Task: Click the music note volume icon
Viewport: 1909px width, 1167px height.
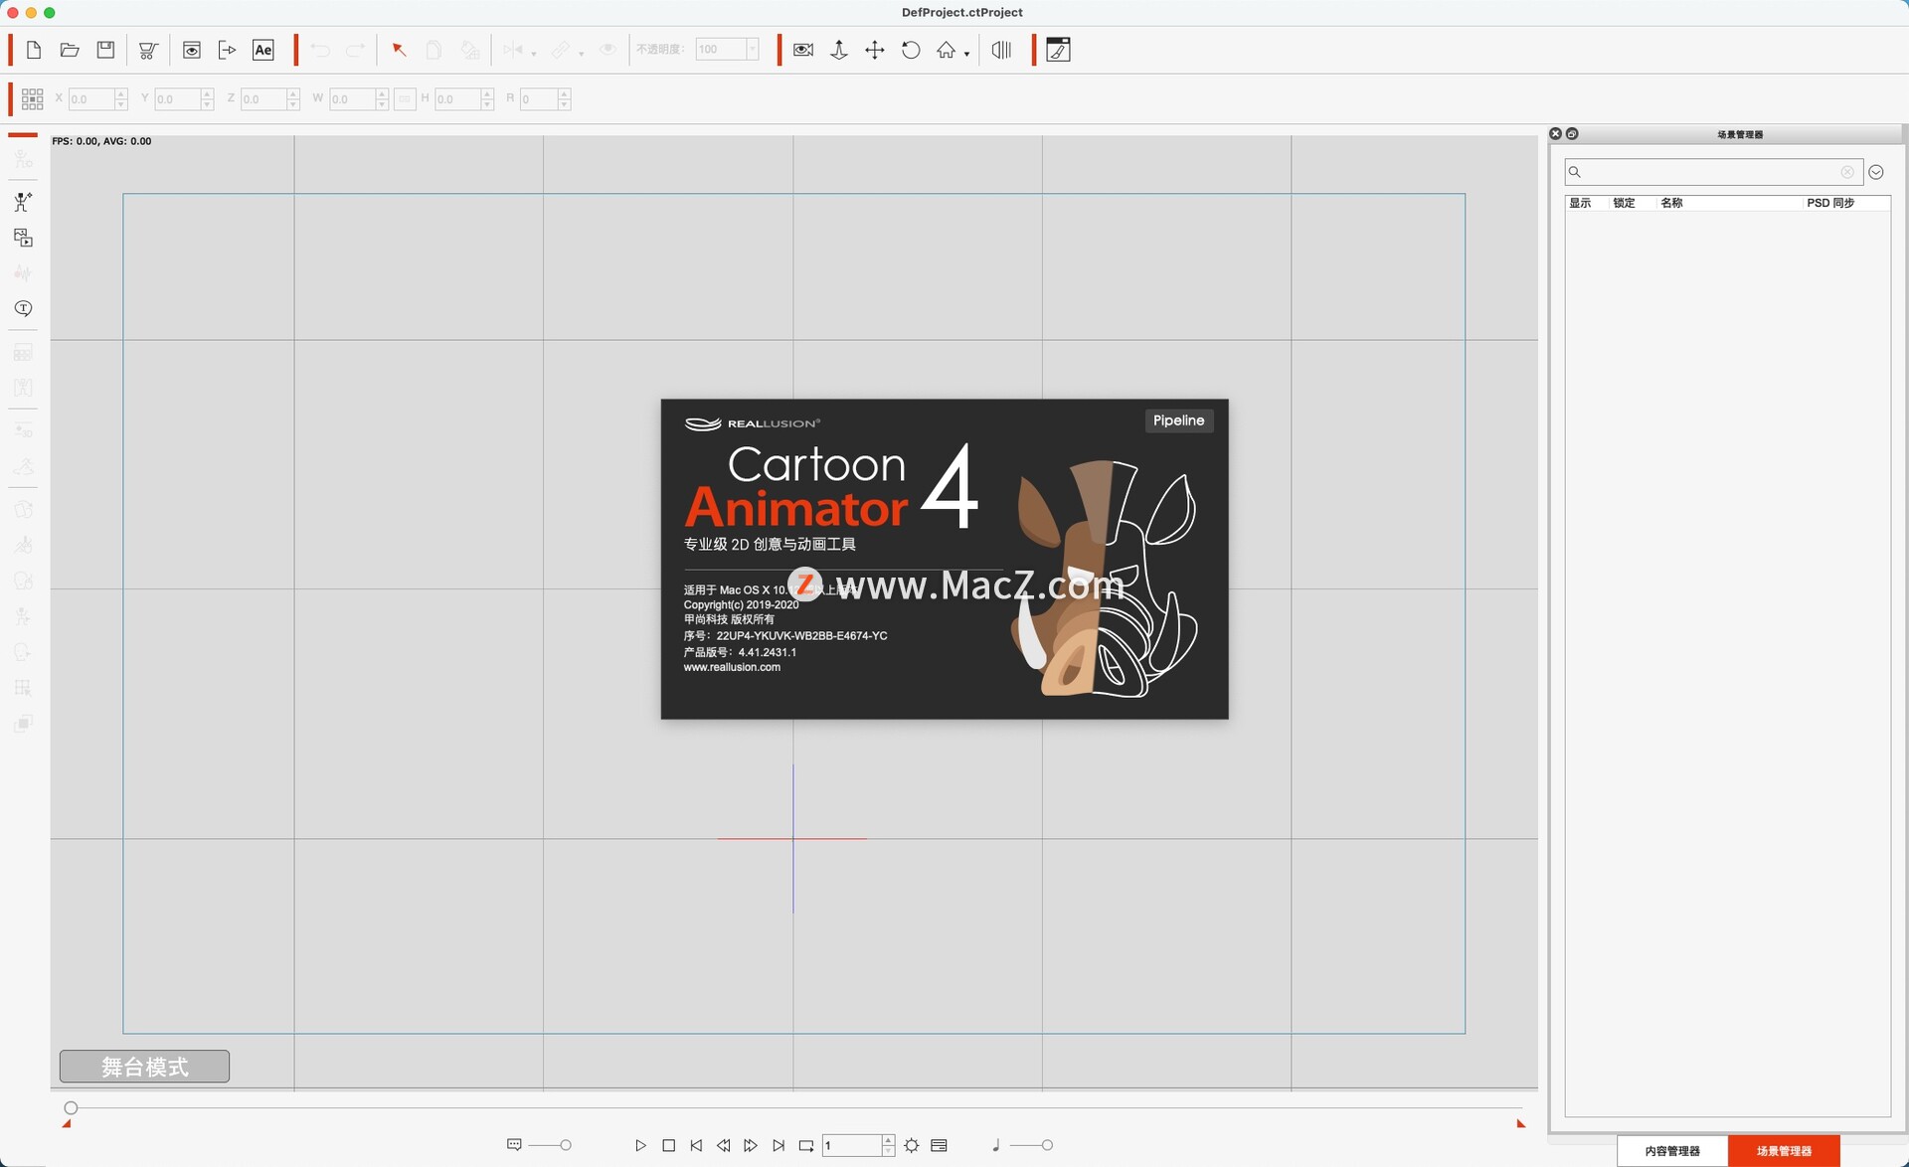Action: pyautogui.click(x=995, y=1145)
